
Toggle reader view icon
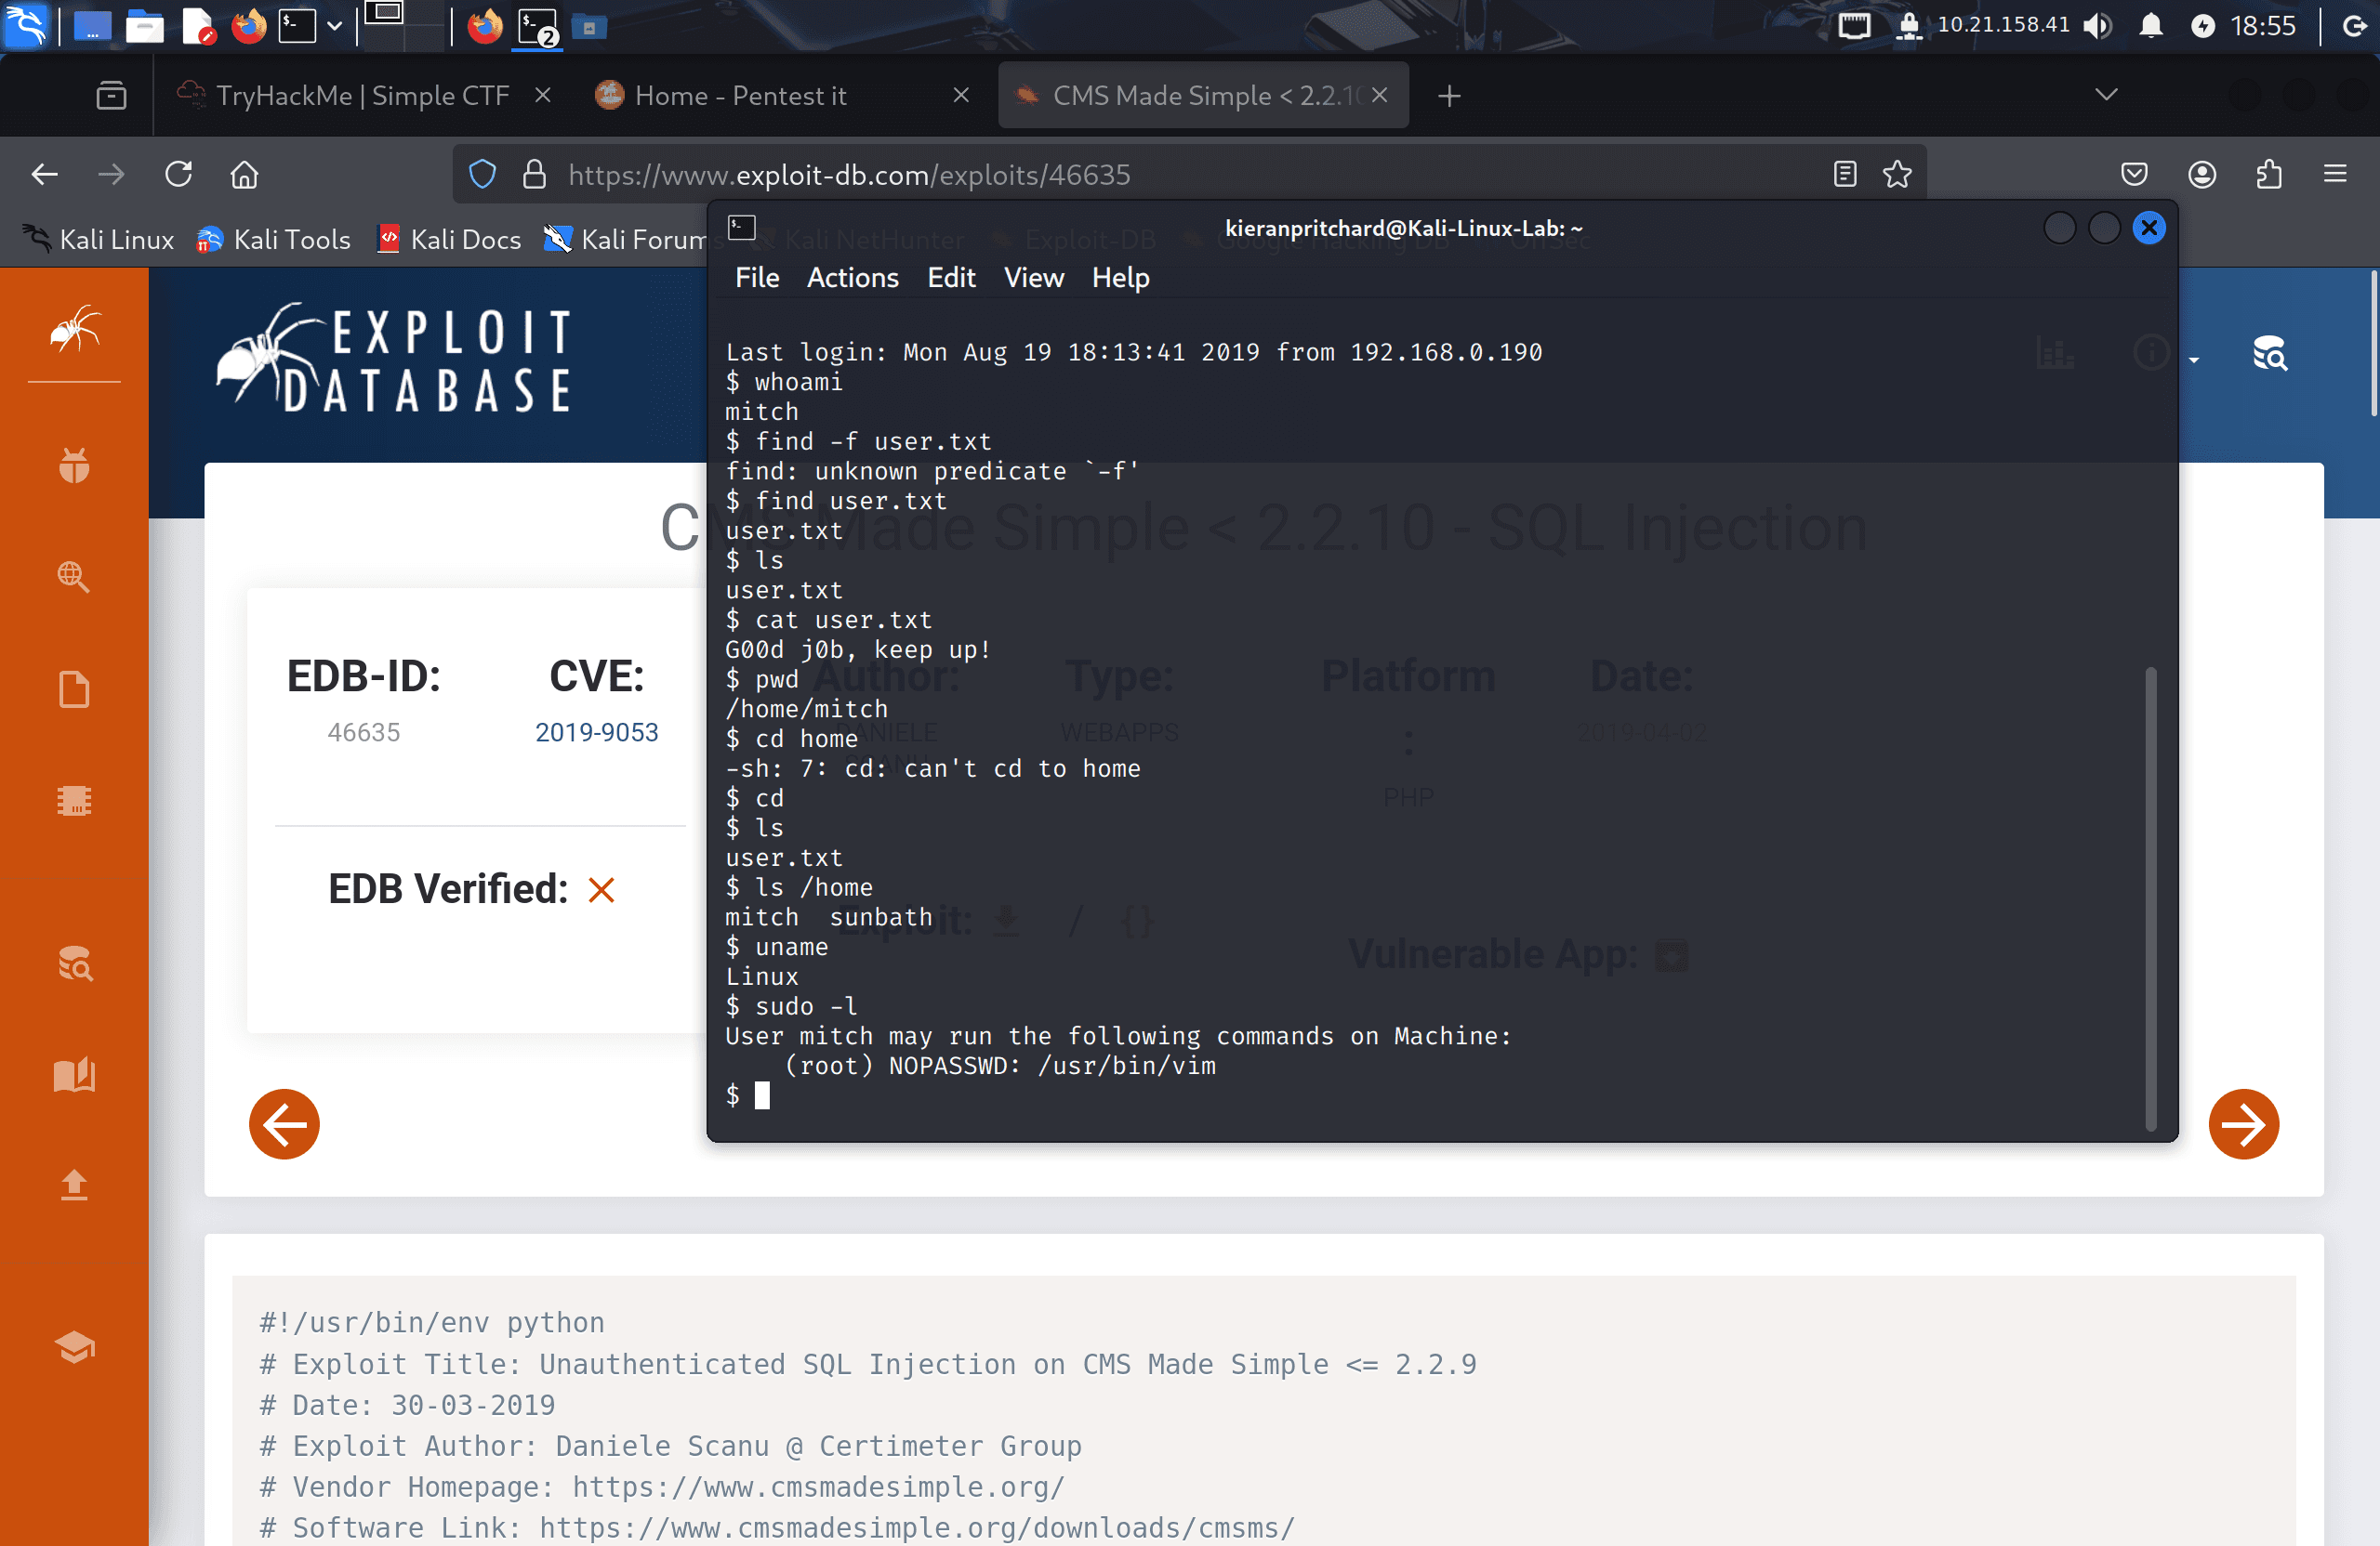[x=1845, y=175]
